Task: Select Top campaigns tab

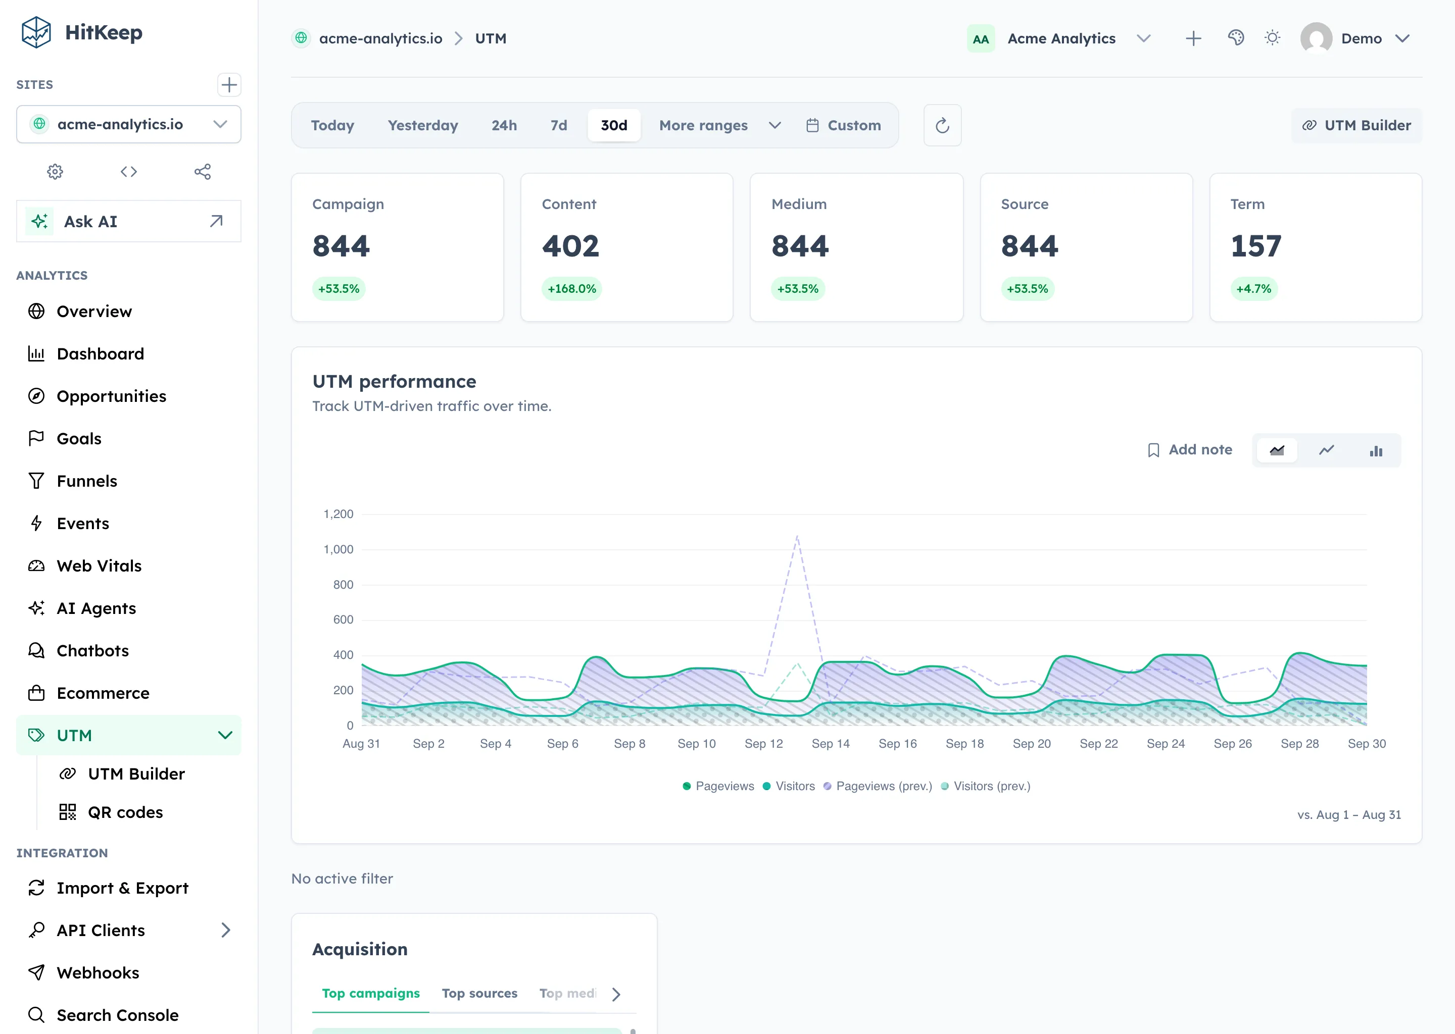Action: (x=371, y=993)
